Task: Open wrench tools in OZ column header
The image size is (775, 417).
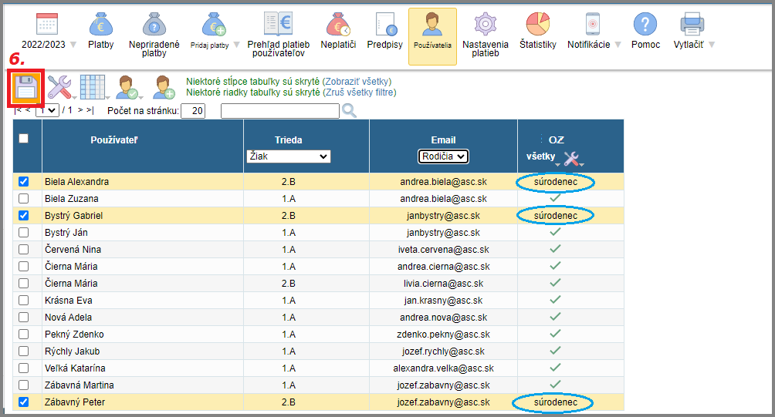Action: click(x=571, y=159)
